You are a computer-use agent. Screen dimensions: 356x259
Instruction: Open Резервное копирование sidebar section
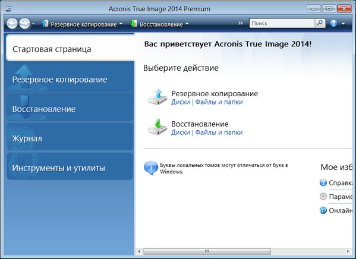pos(70,78)
